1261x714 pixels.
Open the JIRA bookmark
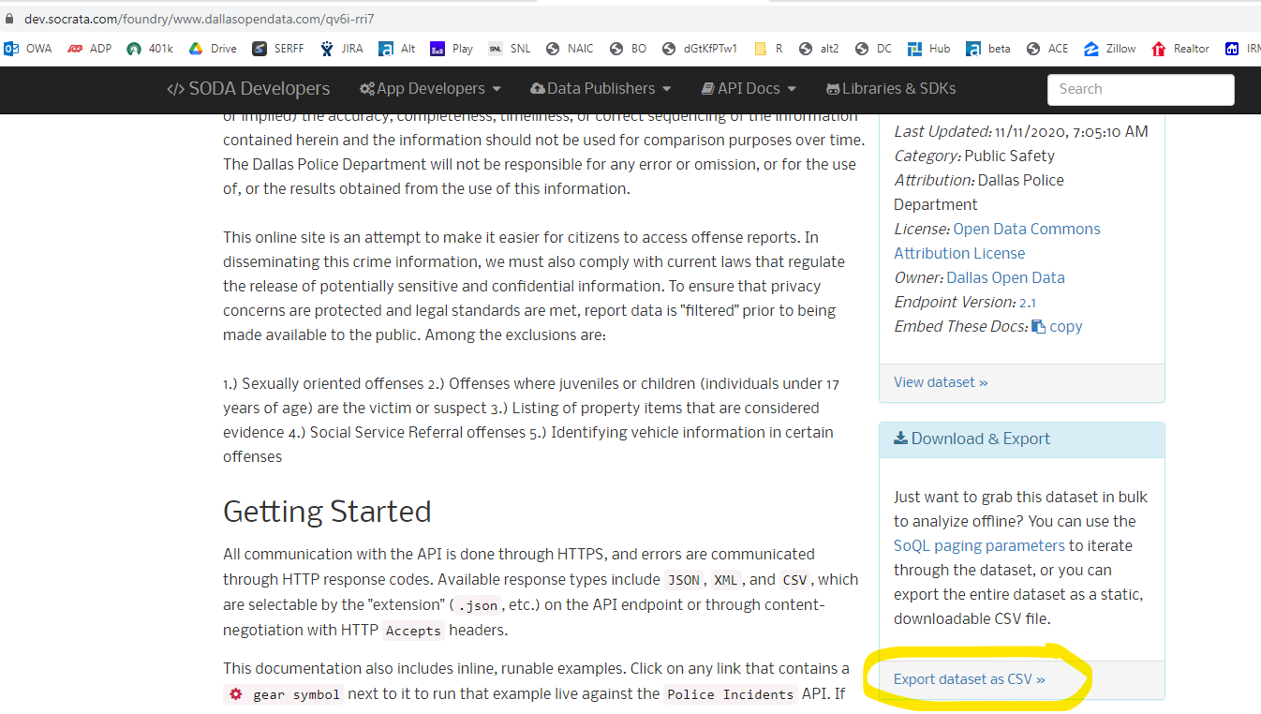[341, 48]
